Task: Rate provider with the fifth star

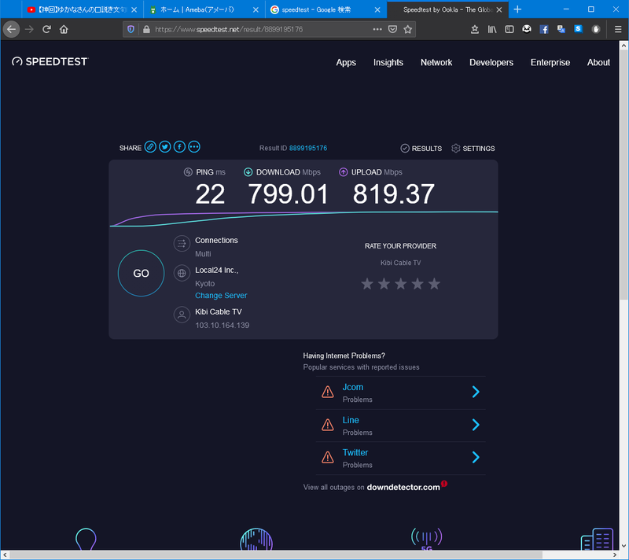Action: click(x=434, y=284)
